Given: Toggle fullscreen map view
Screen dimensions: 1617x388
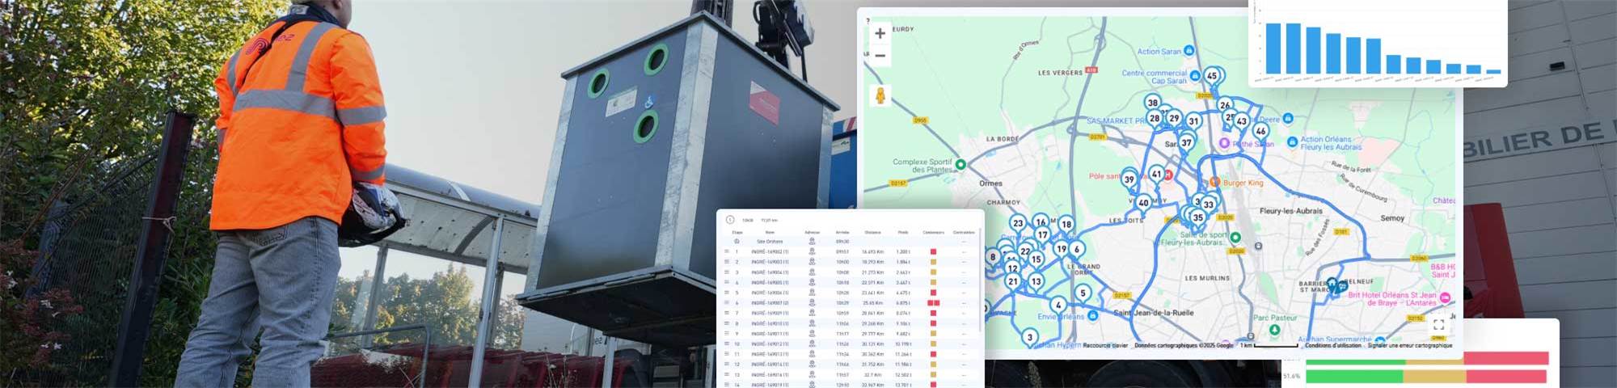Looking at the screenshot, I should coord(1438,324).
